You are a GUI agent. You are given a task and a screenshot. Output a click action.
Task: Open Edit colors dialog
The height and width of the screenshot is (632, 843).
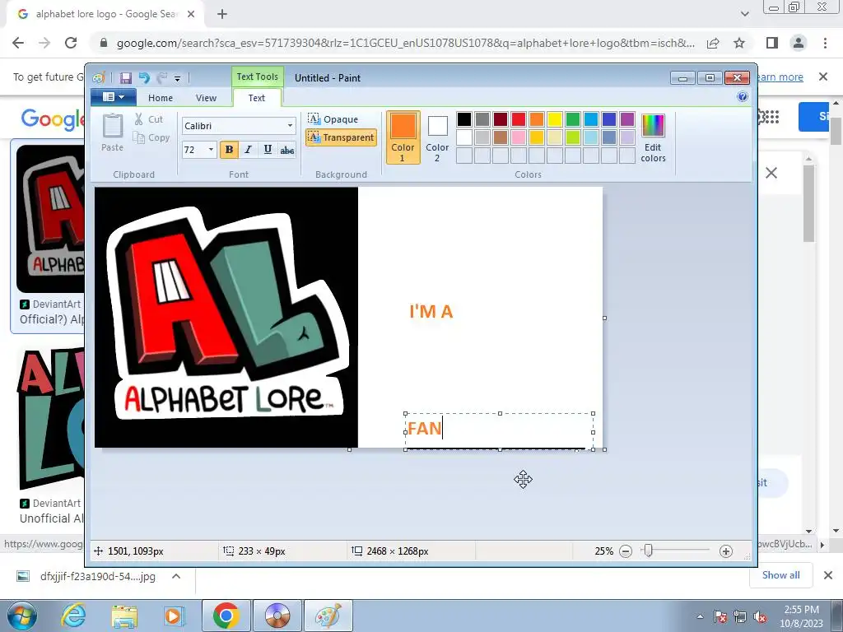pos(653,137)
